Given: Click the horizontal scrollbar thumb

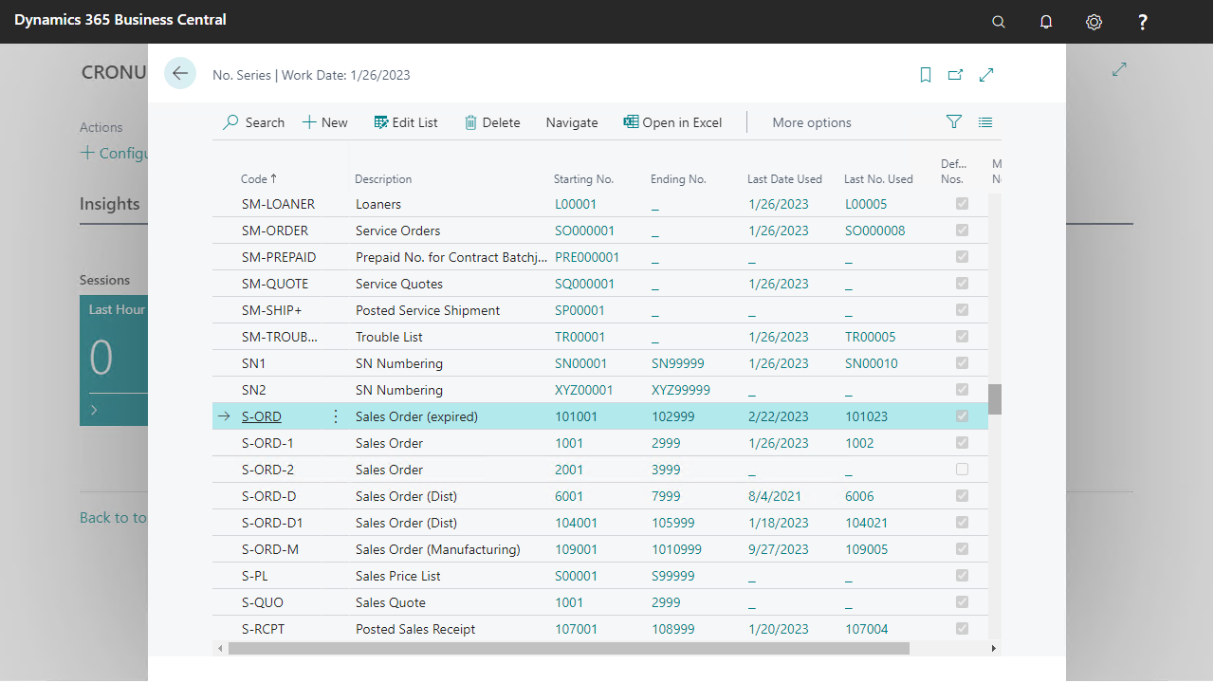Looking at the screenshot, I should point(569,648).
